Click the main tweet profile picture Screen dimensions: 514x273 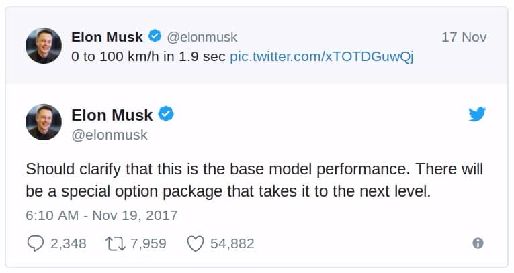[44, 123]
